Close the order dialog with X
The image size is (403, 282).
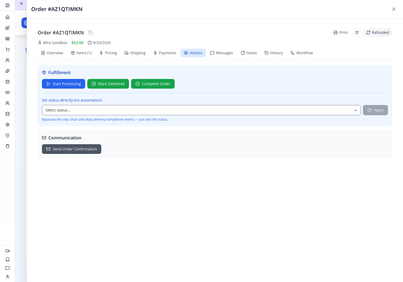tap(394, 9)
